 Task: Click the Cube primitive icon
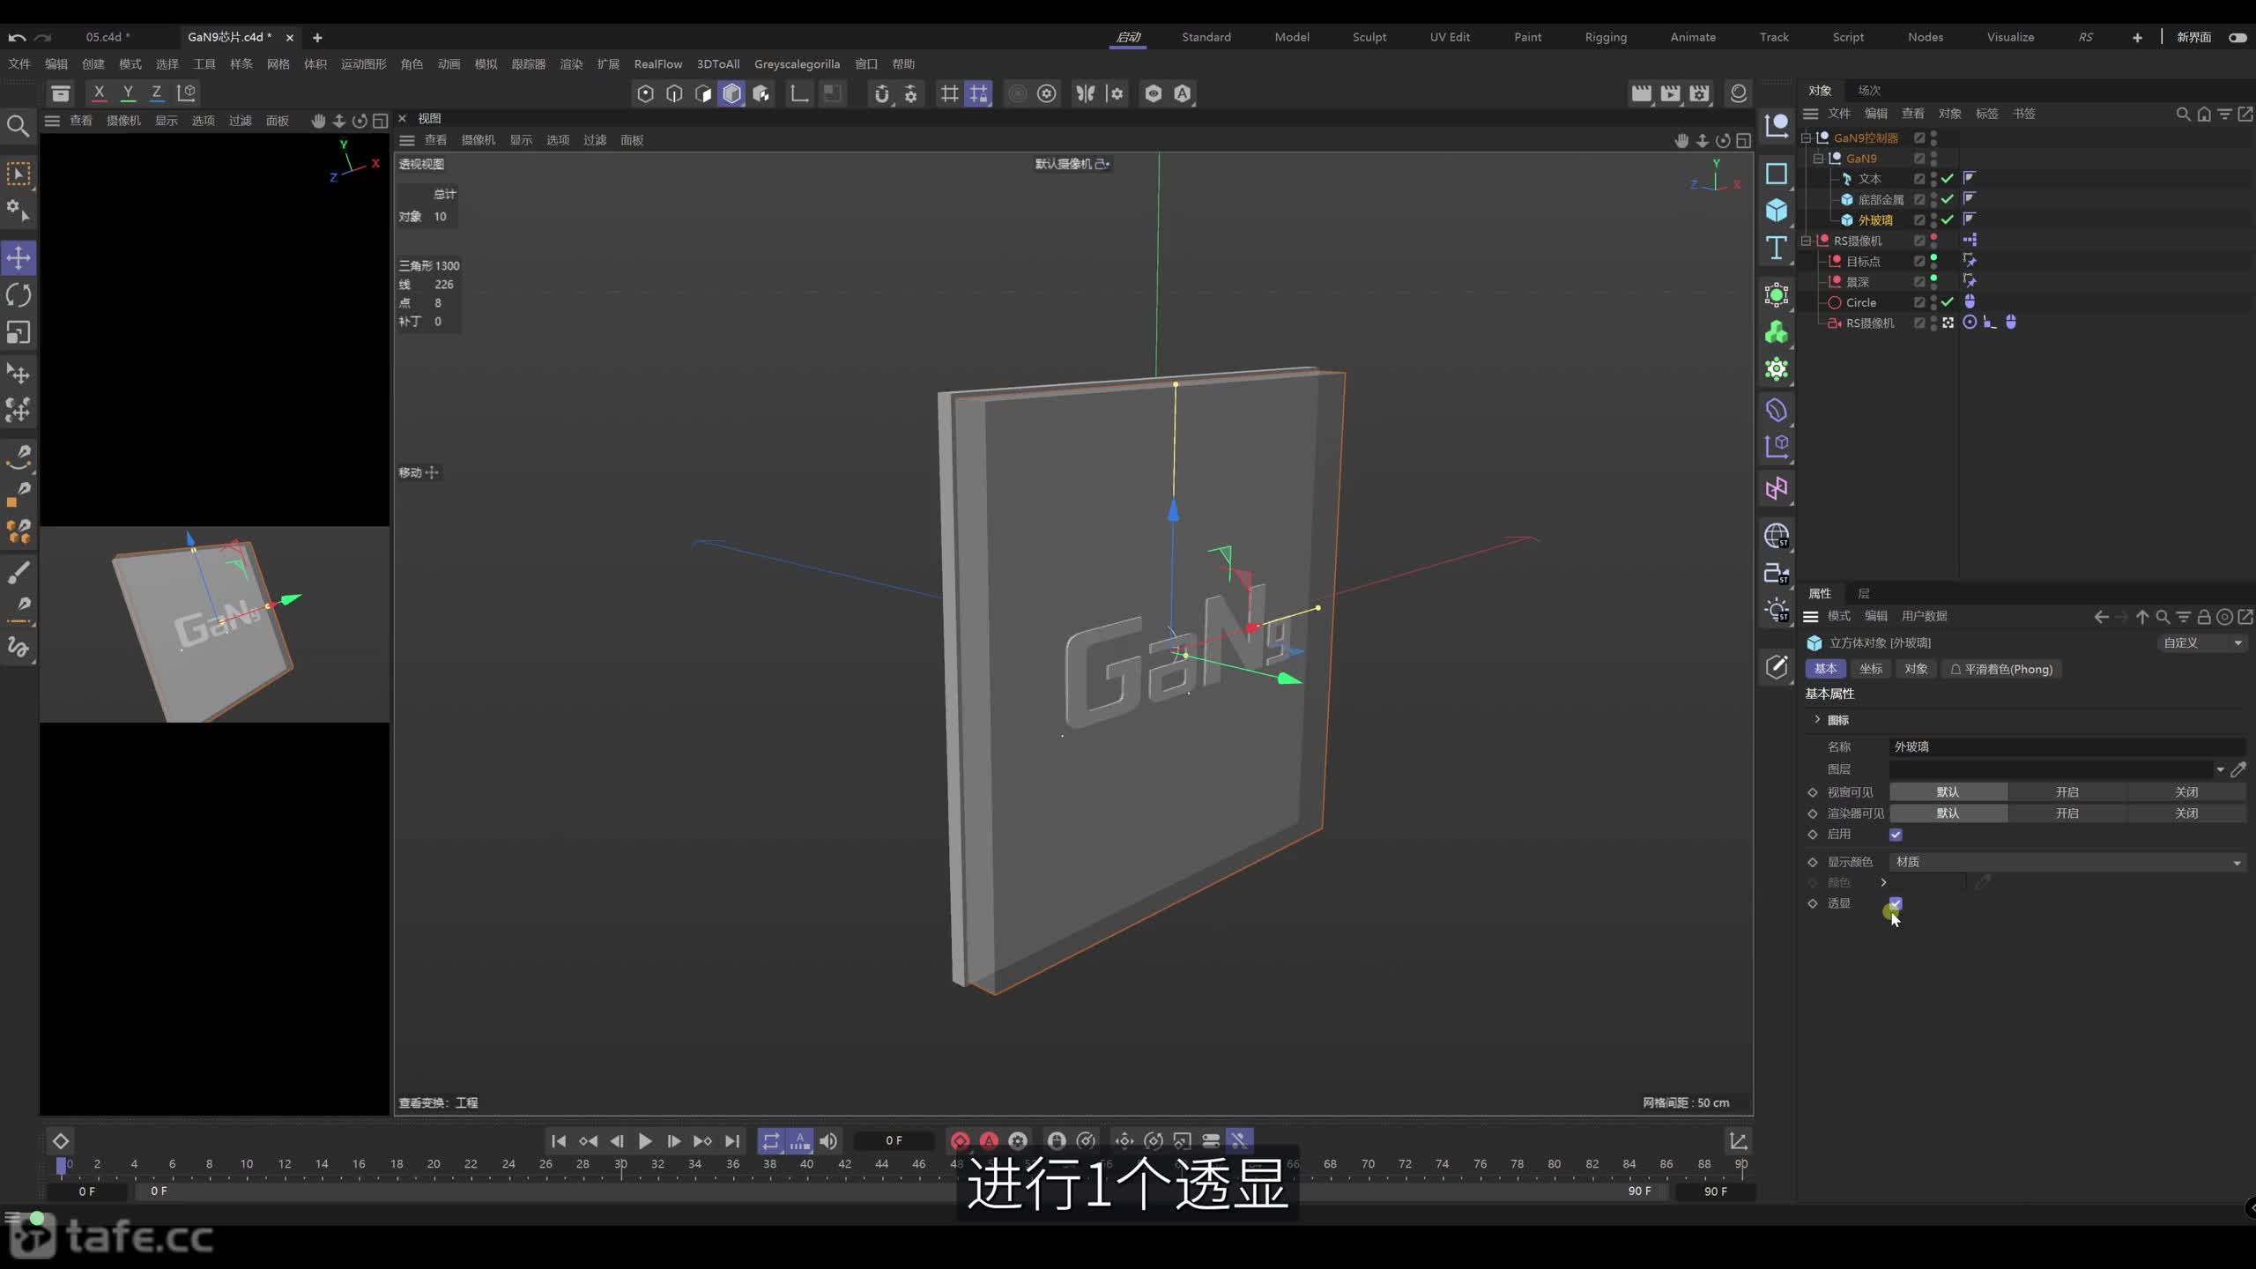click(1777, 210)
